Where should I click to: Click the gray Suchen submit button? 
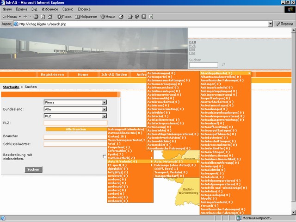click(x=33, y=170)
